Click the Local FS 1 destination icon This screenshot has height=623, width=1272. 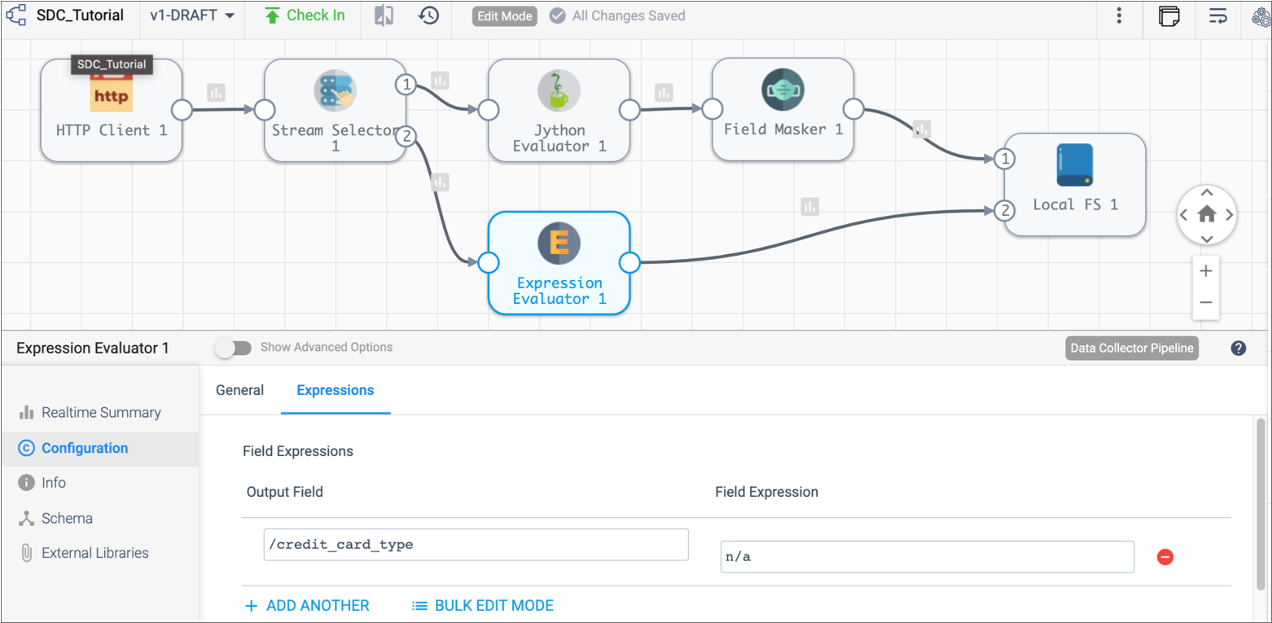click(1074, 165)
